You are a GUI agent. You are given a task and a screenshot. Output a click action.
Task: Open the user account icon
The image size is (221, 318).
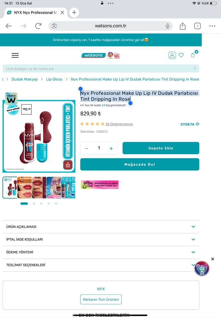(172, 55)
